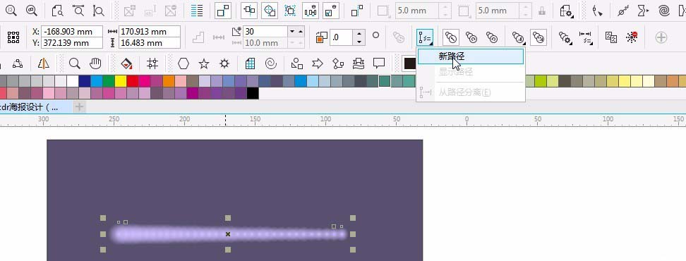Toggle object and color acceleration linking button

pos(539,37)
